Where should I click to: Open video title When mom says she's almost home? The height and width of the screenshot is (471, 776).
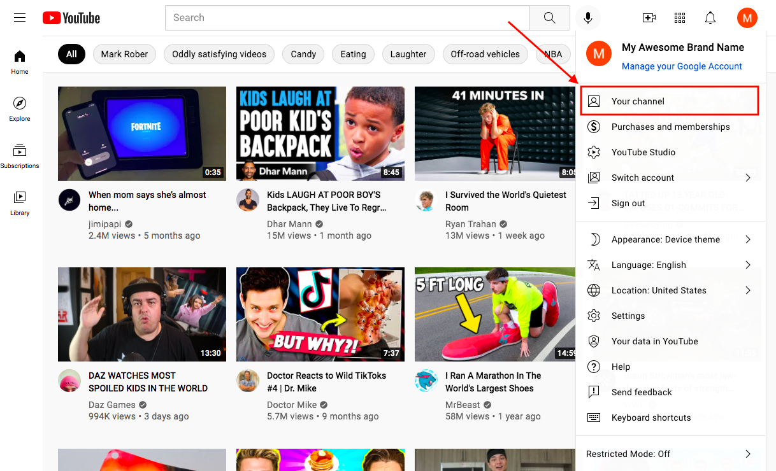pos(147,201)
